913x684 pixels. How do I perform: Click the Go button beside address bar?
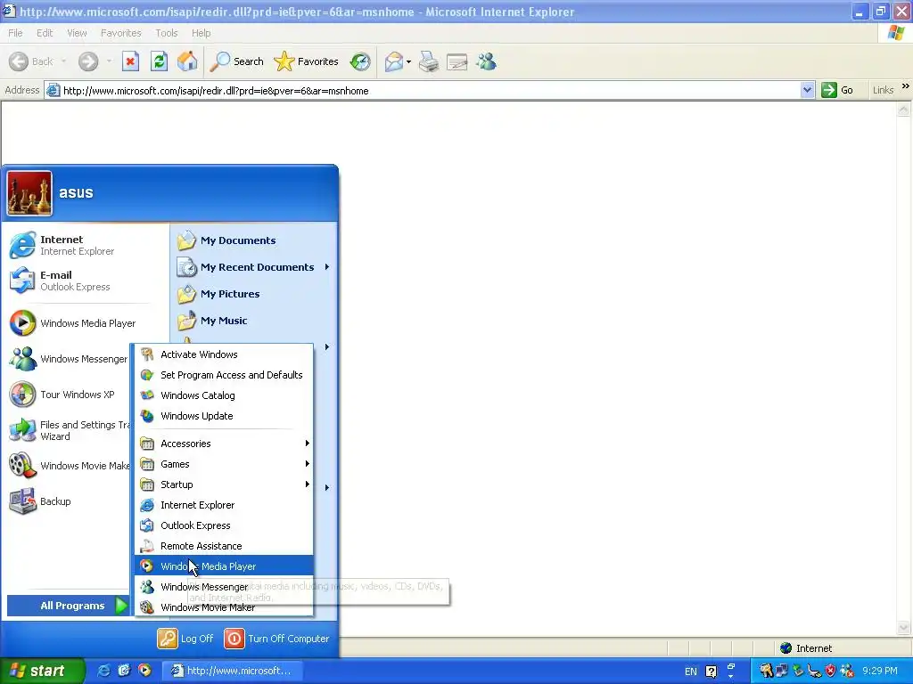[x=838, y=90]
